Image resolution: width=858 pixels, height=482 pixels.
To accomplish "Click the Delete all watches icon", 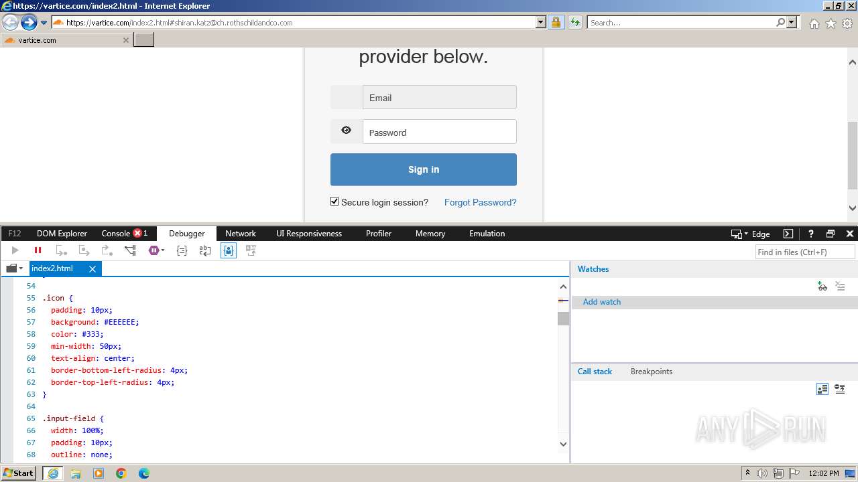I will click(x=840, y=287).
